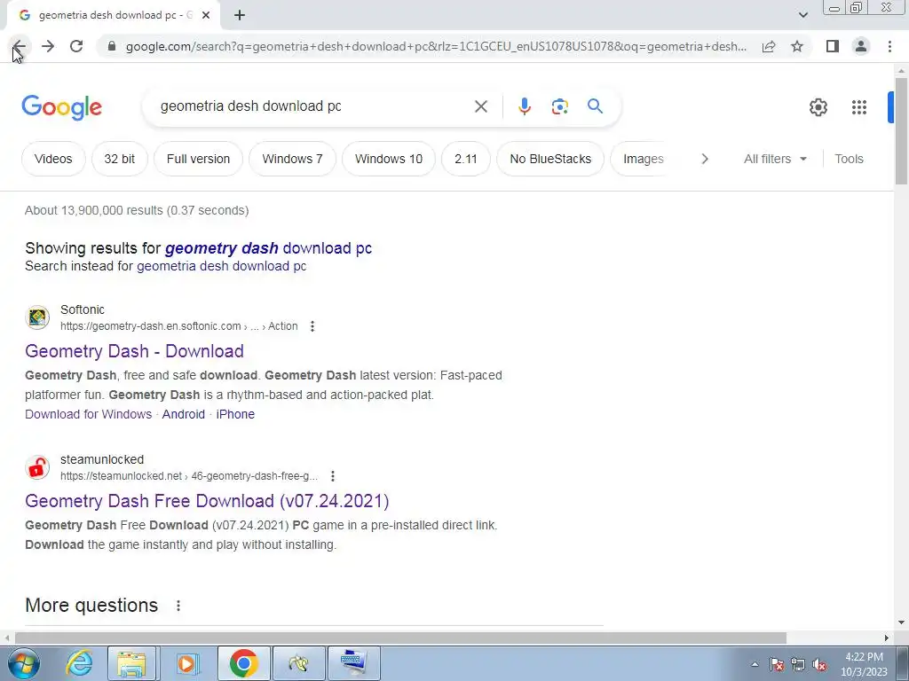Image resolution: width=909 pixels, height=681 pixels.
Task: Apply the Windows 7 filter chip
Action: (292, 159)
